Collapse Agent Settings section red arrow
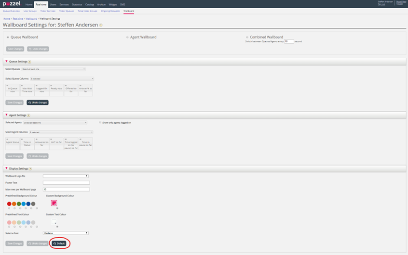The height and width of the screenshot is (255, 408). (x=6, y=115)
